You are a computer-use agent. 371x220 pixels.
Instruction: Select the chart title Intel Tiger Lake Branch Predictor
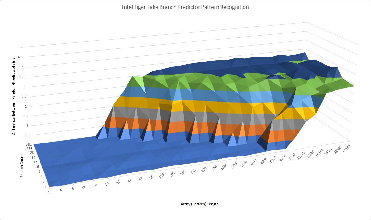tap(185, 7)
